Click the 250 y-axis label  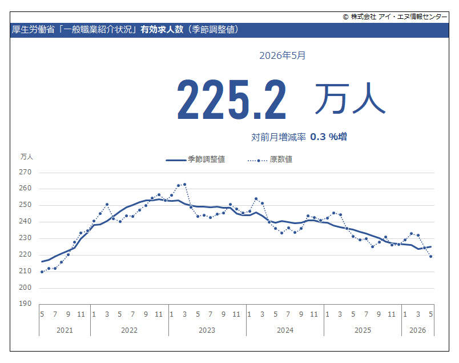25,205
